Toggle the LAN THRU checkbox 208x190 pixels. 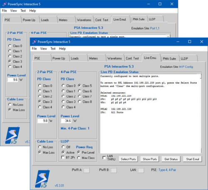tap(104, 157)
